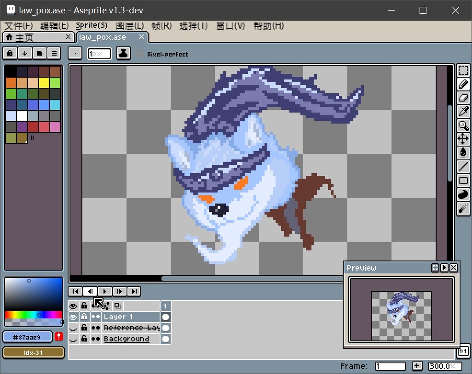Screen dimensions: 472x374
Task: Click the foreground color #87aae9 button
Action: click(x=28, y=337)
